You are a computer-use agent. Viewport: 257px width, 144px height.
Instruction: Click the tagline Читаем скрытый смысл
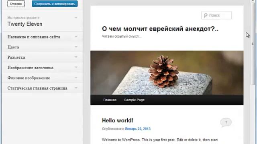pyautogui.click(x=122, y=36)
